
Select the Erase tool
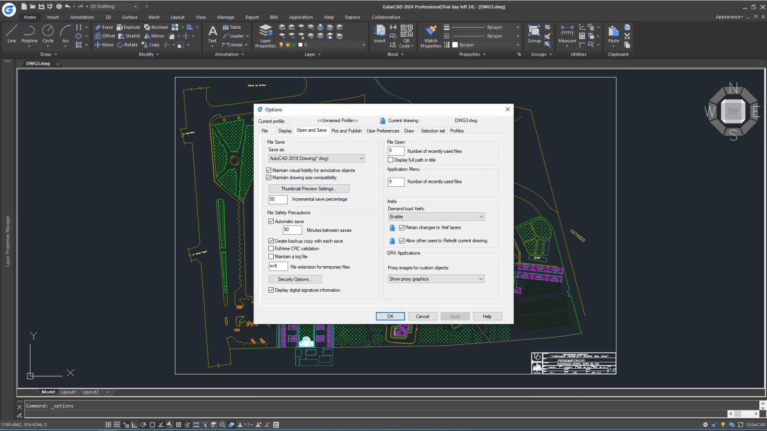point(104,27)
